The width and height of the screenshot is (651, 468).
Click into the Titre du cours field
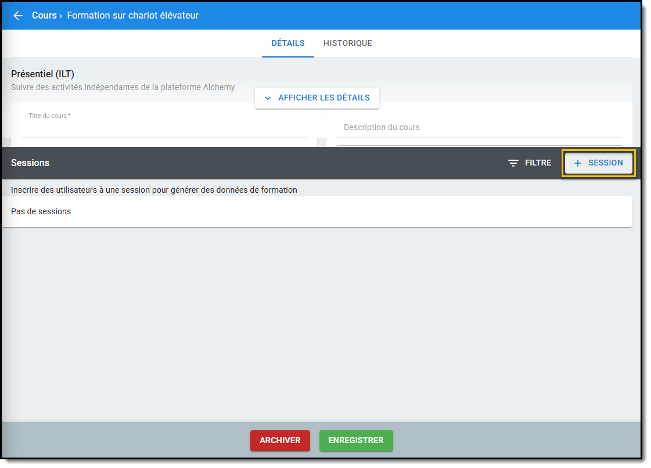click(164, 129)
